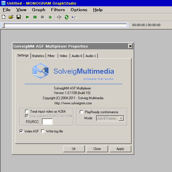The height and width of the screenshot is (172, 172).
Task: Uncheck the Index ASF checkbox
Action: click(21, 131)
